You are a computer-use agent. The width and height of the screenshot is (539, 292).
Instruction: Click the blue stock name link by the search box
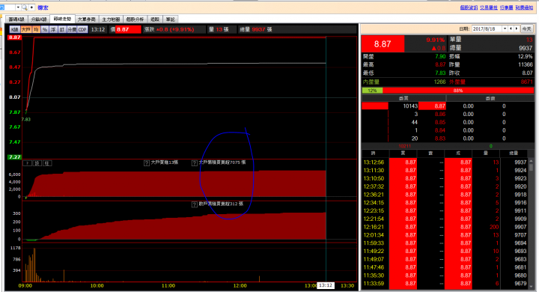click(x=43, y=7)
